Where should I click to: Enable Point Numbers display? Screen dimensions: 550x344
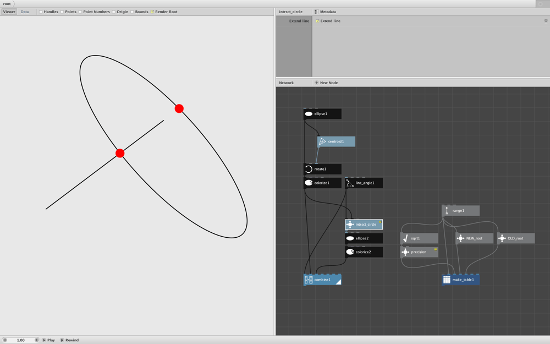80,12
